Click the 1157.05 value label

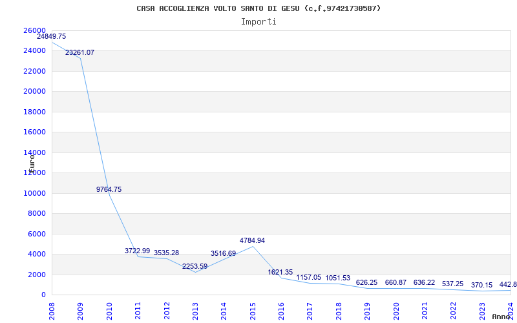tap(309, 278)
